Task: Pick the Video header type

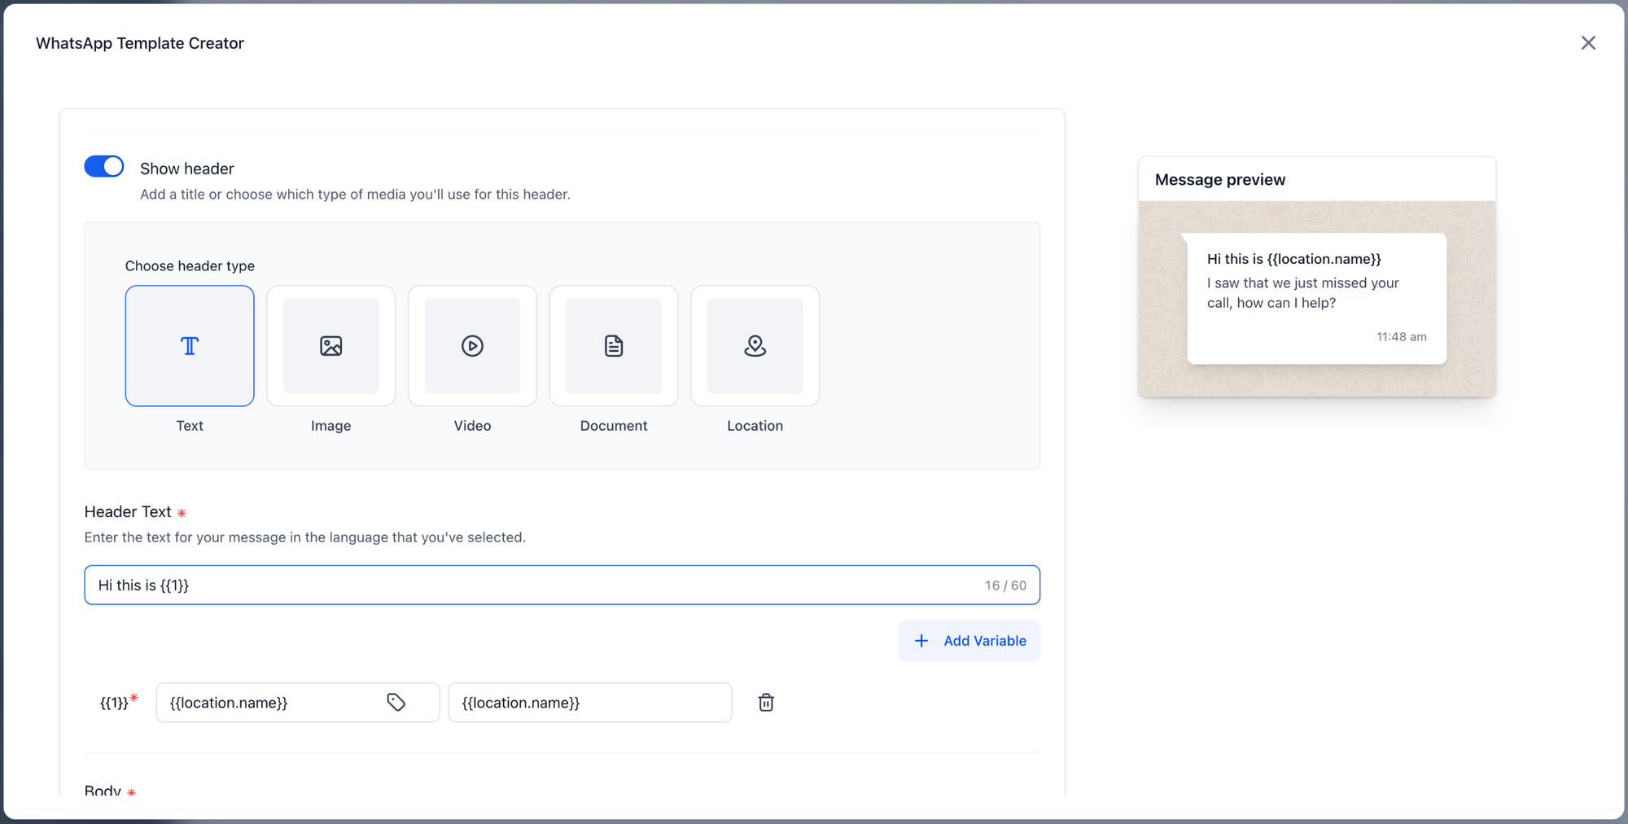Action: pos(472,345)
